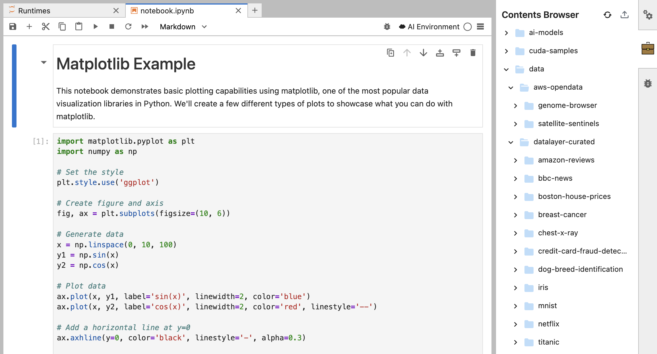This screenshot has height=354, width=657.
Task: Select the dog-breed-identification folder
Action: pos(580,269)
